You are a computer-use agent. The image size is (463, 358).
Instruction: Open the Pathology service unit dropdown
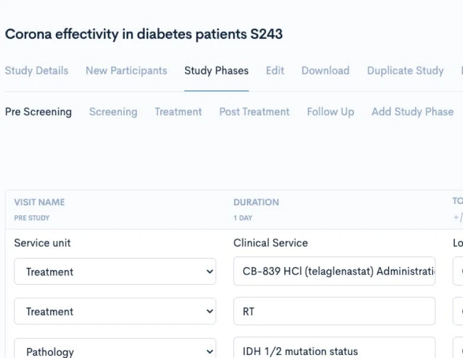115,351
